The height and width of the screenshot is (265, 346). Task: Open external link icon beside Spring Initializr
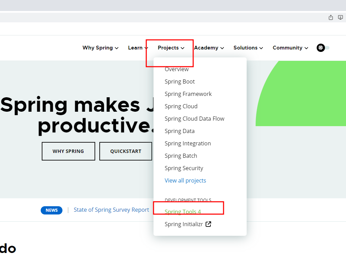208,224
